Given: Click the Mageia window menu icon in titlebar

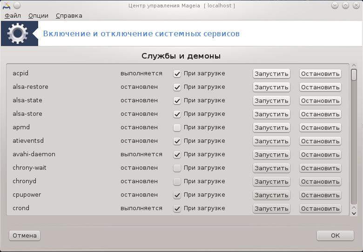Looking at the screenshot, I should point(7,6).
